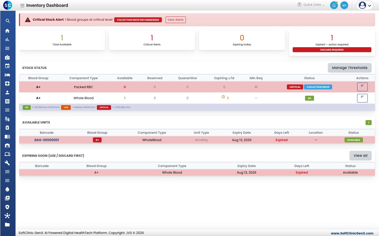Open the notifications bell icon
The width and height of the screenshot is (379, 236).
tap(334, 5)
